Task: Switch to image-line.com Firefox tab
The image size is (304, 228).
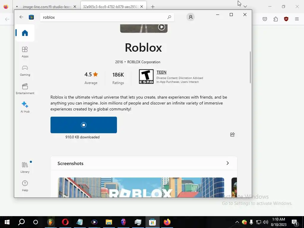Action: point(47,7)
